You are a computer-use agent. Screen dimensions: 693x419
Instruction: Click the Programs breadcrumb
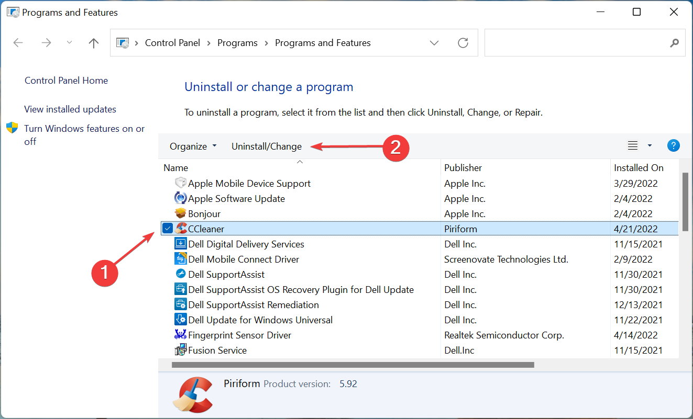pyautogui.click(x=237, y=43)
